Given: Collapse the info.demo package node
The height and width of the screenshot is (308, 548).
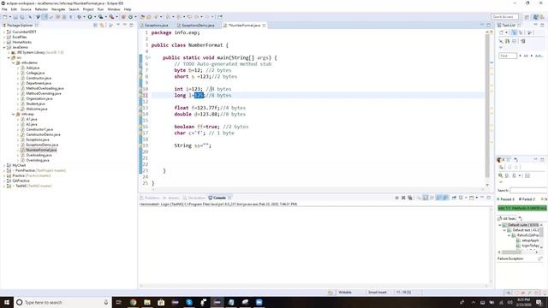Looking at the screenshot, I should (14, 62).
